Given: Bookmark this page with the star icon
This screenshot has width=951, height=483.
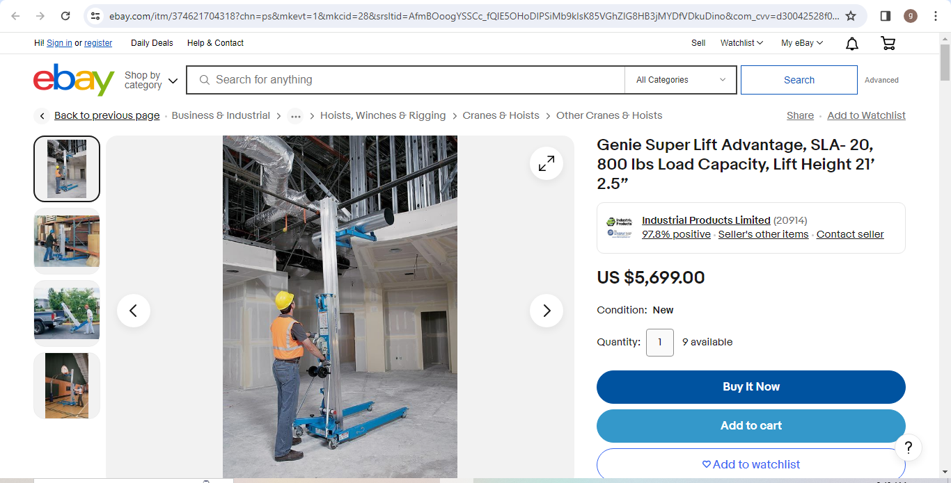Looking at the screenshot, I should [851, 16].
